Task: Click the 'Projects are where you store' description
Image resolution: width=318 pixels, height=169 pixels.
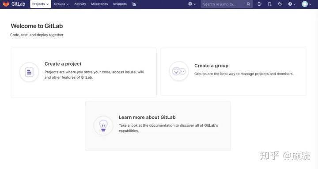Action: click(95, 74)
